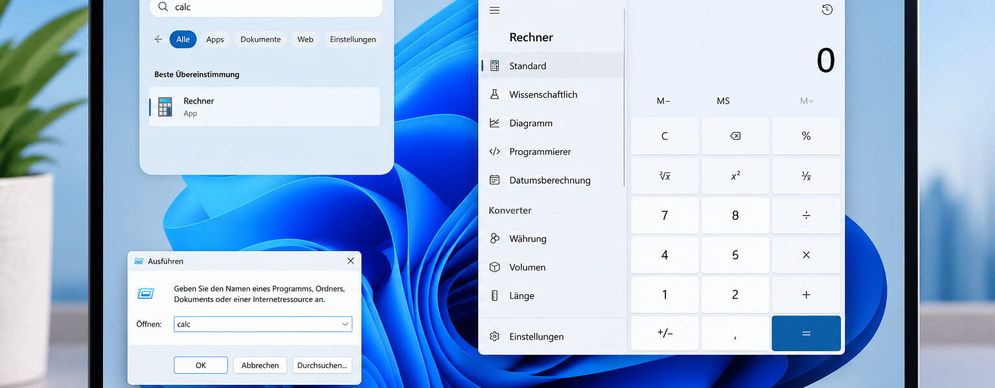Image resolution: width=995 pixels, height=388 pixels.
Task: Click the Rechner title in navigation pane
Action: 531,38
